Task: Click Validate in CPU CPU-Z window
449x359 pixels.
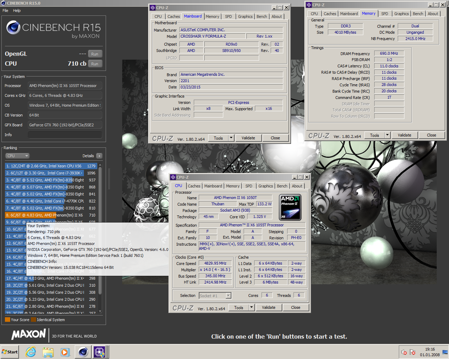Action: click(x=269, y=307)
